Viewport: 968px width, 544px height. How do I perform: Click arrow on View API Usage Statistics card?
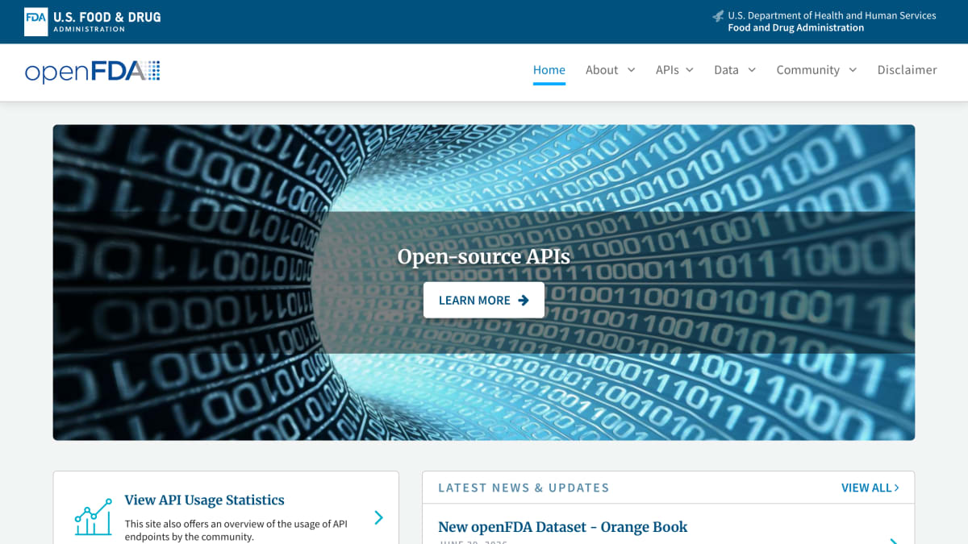click(378, 517)
